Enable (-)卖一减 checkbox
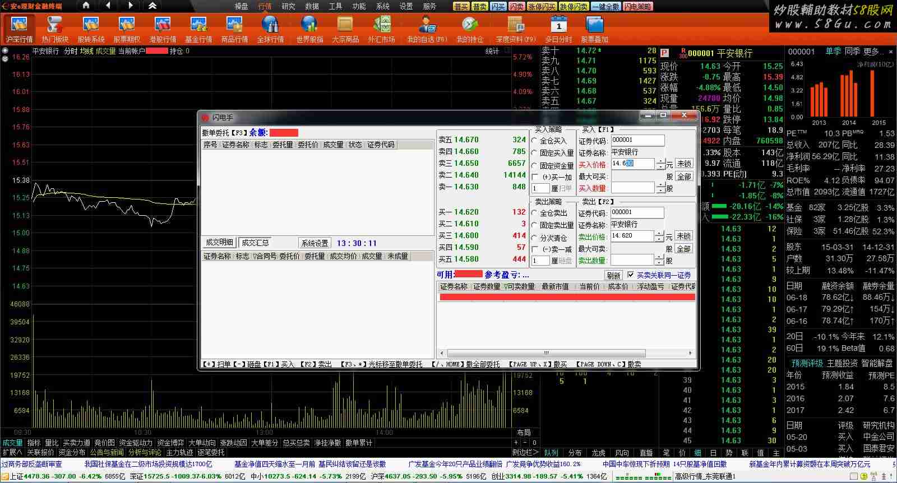The width and height of the screenshot is (897, 483). (x=535, y=249)
